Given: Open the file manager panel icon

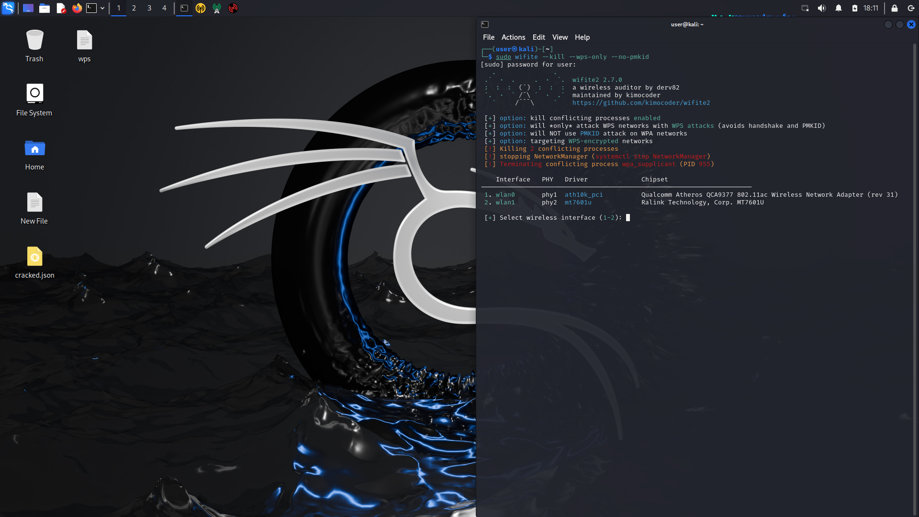Looking at the screenshot, I should [x=45, y=8].
